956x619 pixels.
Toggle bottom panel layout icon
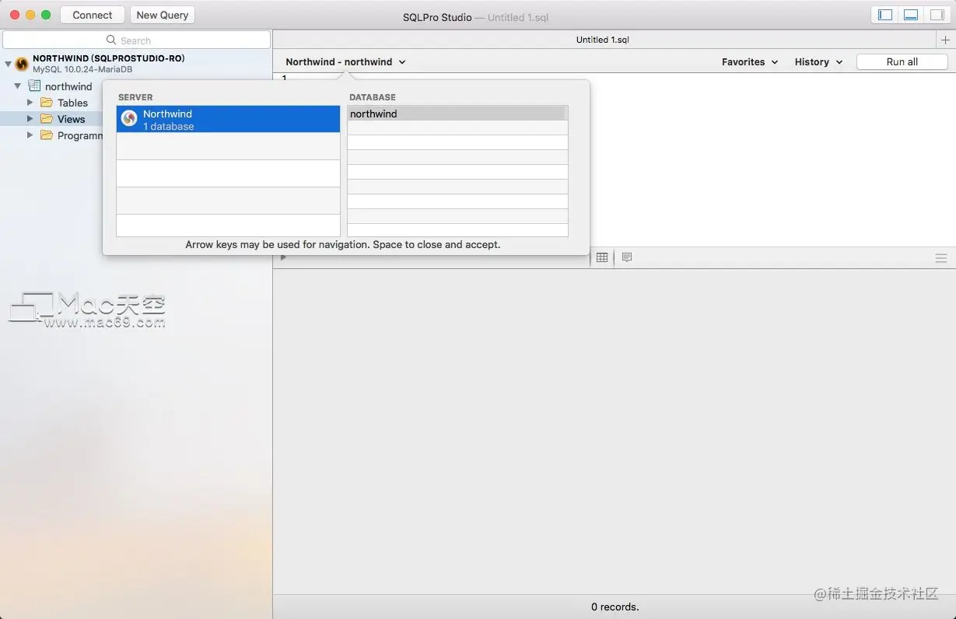(x=911, y=15)
